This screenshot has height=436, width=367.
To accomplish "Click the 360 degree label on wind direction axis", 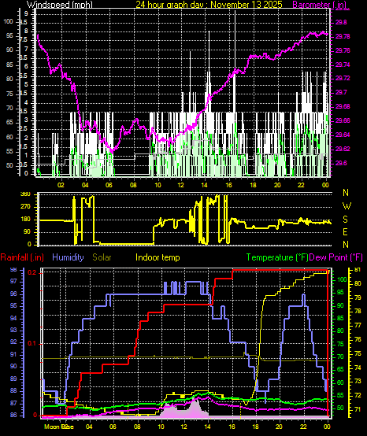I will click(25, 194).
